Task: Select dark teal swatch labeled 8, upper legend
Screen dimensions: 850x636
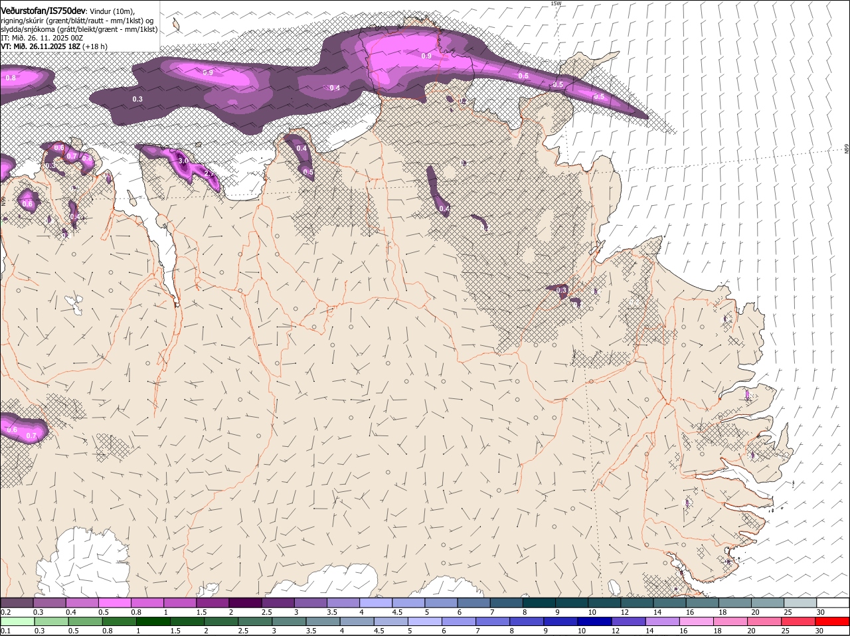Action: [539, 603]
